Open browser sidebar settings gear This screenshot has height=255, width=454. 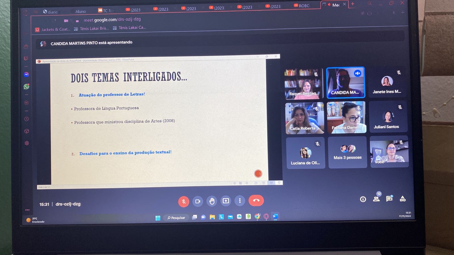27,143
